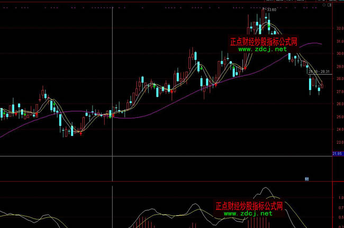344x228 pixels.
Task: Click the 30.0 price axis label
Action: click(x=338, y=53)
